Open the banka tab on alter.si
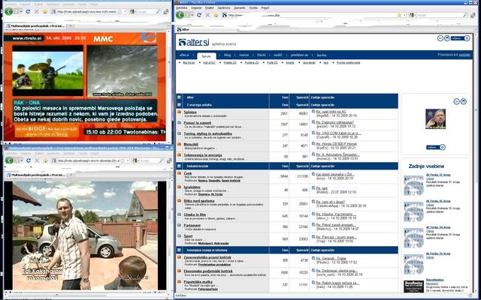481x300 pixels. pos(322,55)
